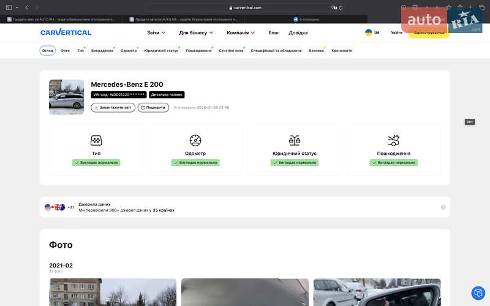Click the carVertical logo
The image size is (490, 306).
click(66, 32)
